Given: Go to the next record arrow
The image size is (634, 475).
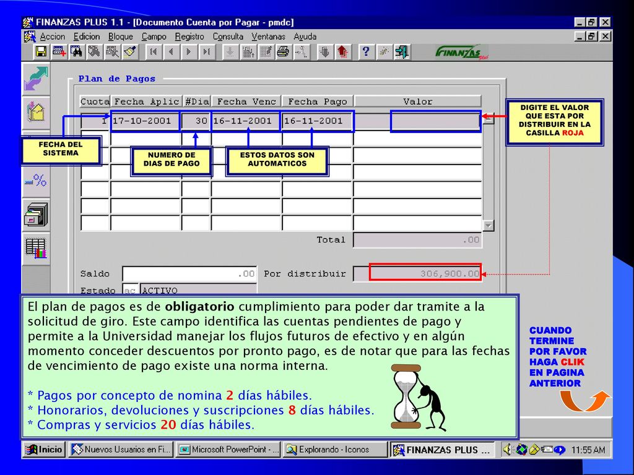Looking at the screenshot, I should click(188, 52).
